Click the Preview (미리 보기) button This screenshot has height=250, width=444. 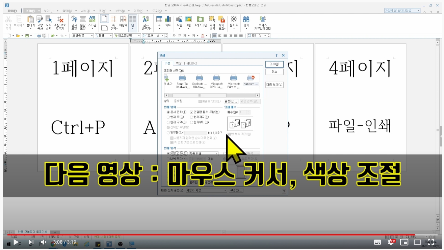[274, 85]
